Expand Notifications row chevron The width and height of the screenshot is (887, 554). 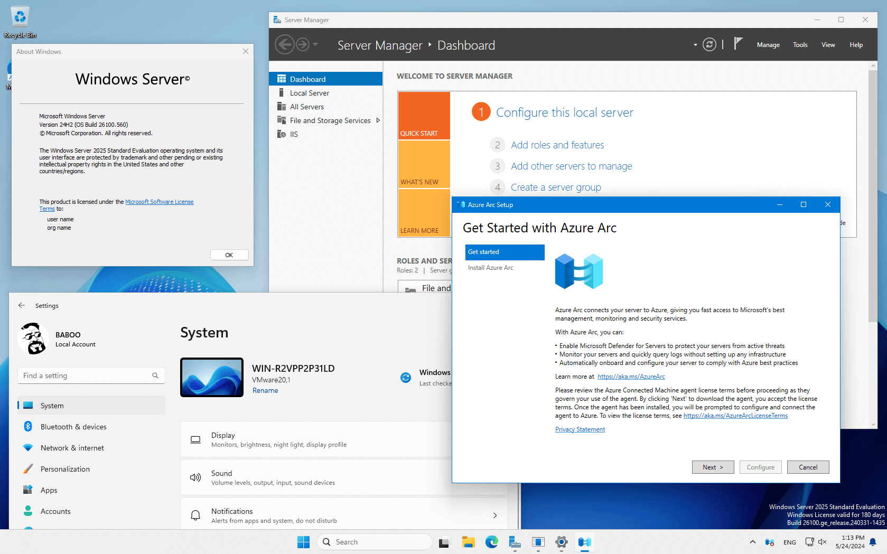point(495,515)
